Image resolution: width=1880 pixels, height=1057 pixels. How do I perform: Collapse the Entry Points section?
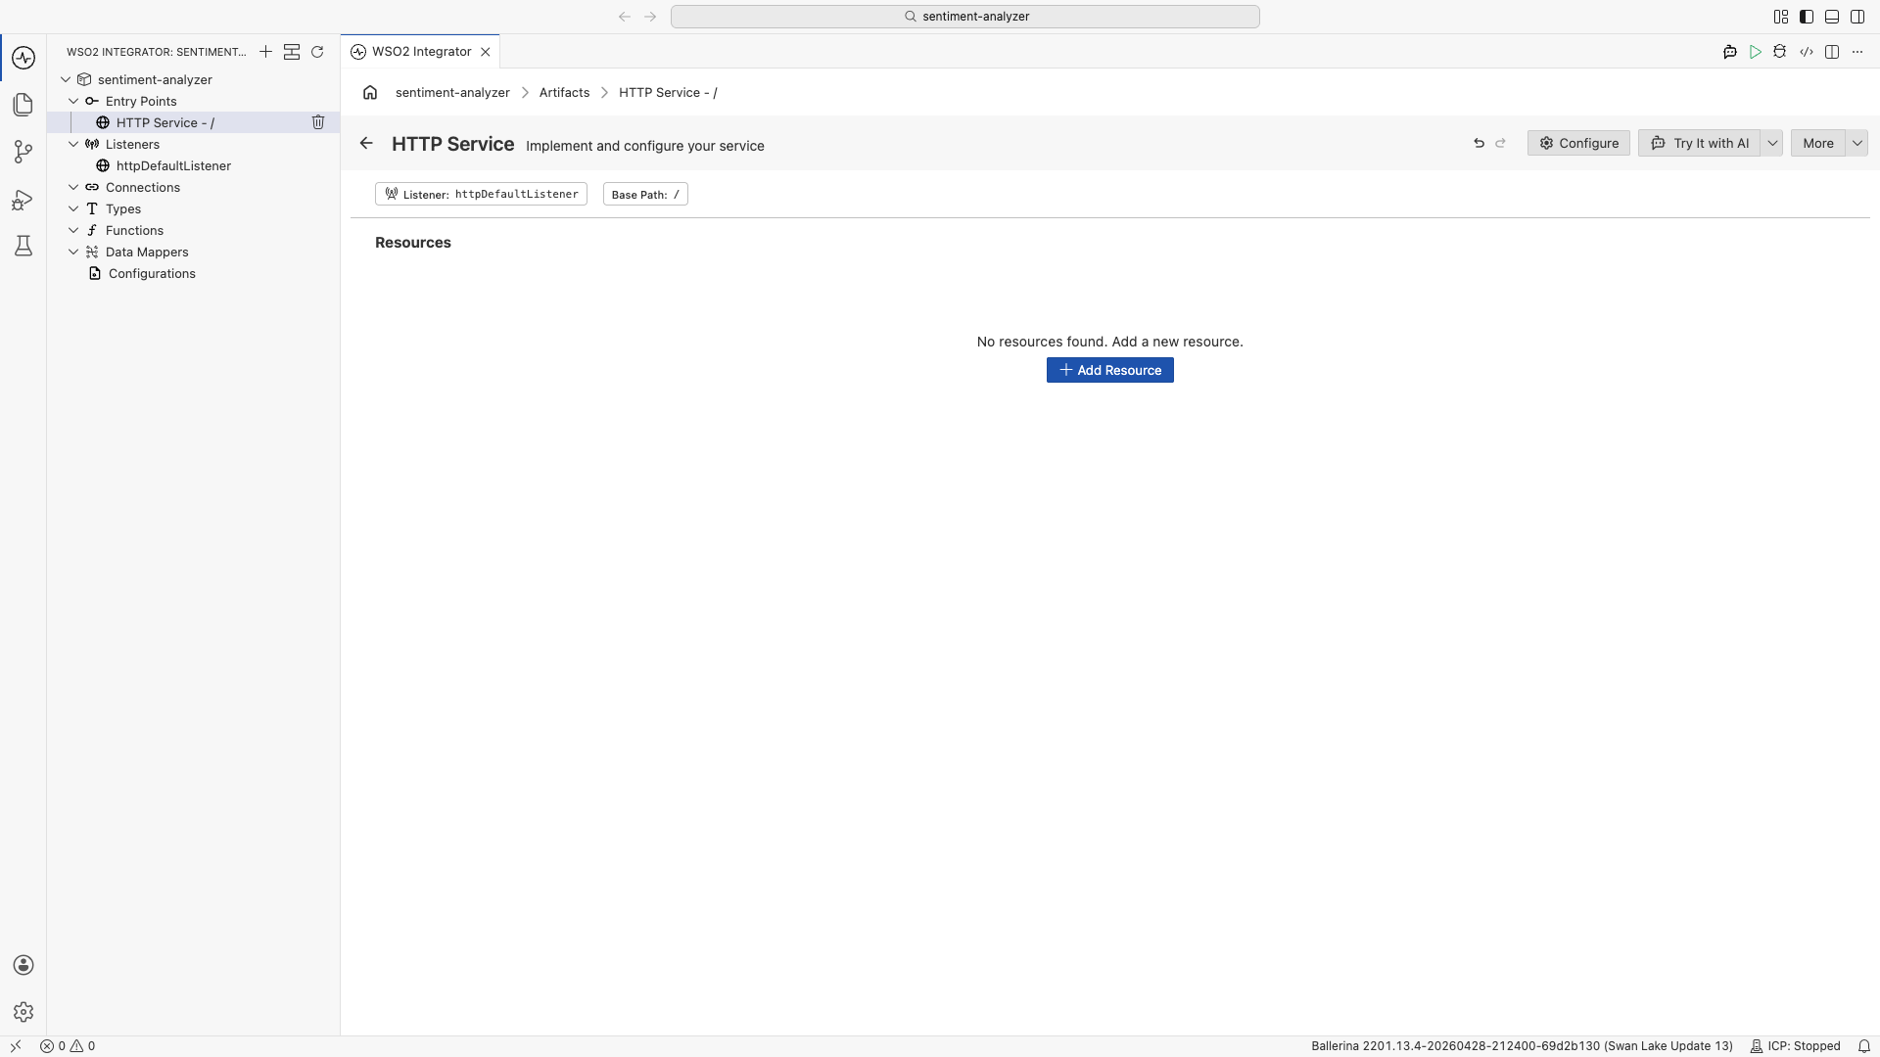click(x=73, y=101)
